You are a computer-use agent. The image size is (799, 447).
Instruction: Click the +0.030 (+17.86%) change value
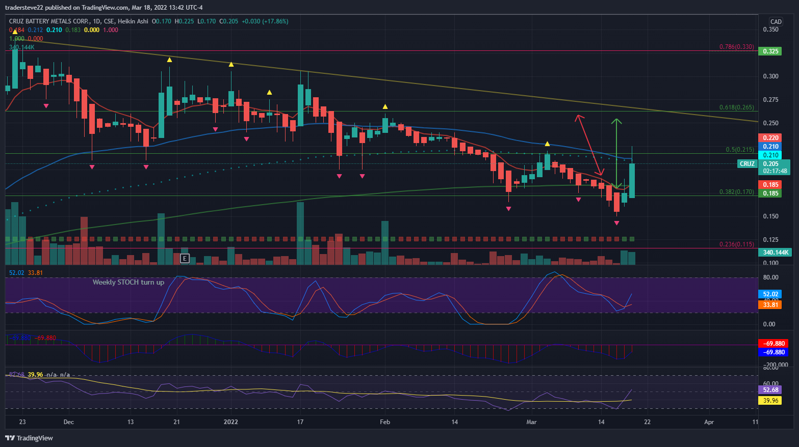[x=265, y=21]
